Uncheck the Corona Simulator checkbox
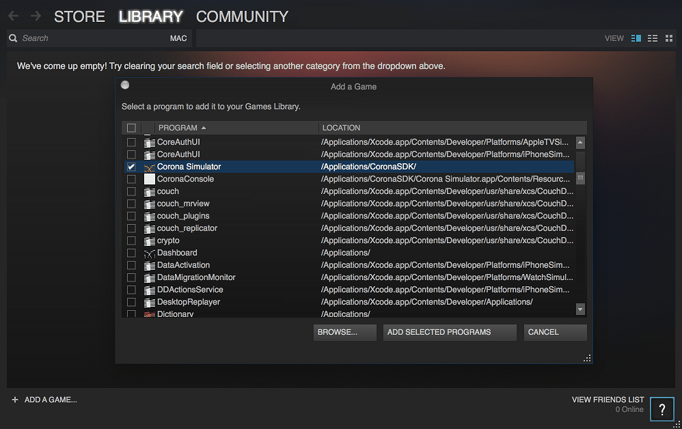 tap(131, 166)
